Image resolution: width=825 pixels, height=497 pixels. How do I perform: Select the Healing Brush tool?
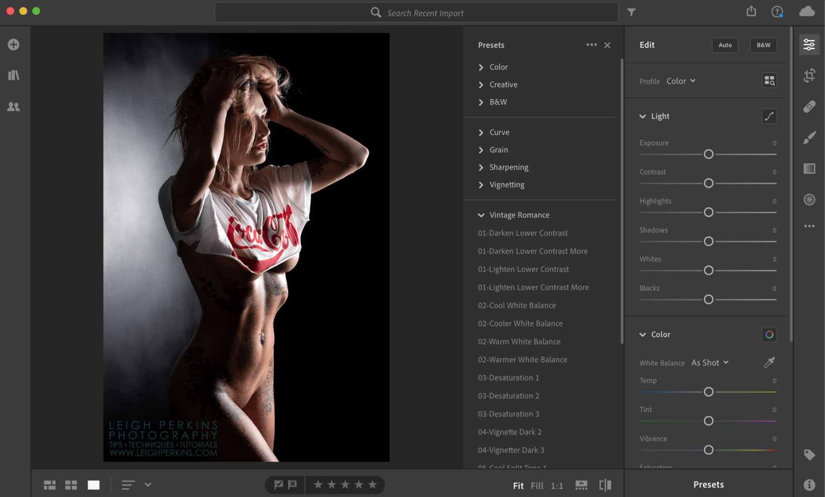(x=809, y=107)
